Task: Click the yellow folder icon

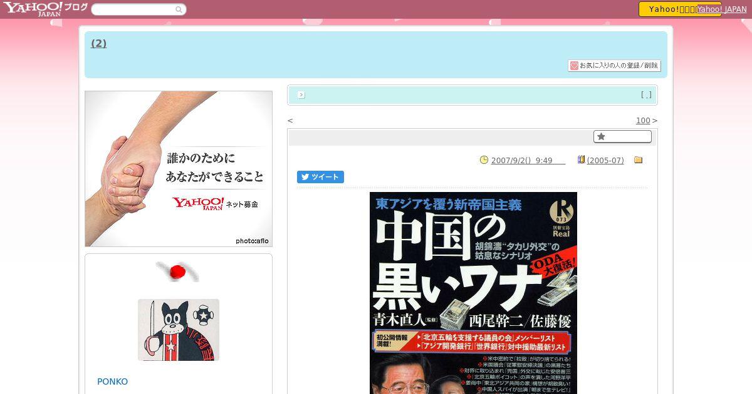Action: tap(639, 160)
